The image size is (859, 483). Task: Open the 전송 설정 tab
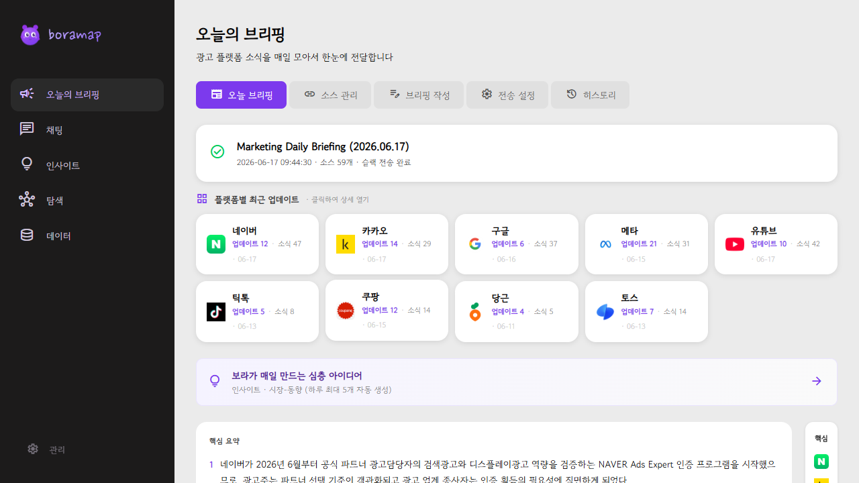(507, 95)
